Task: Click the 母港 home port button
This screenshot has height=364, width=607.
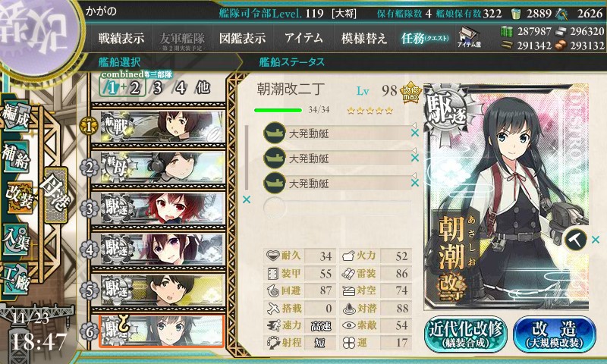Action: (55, 196)
